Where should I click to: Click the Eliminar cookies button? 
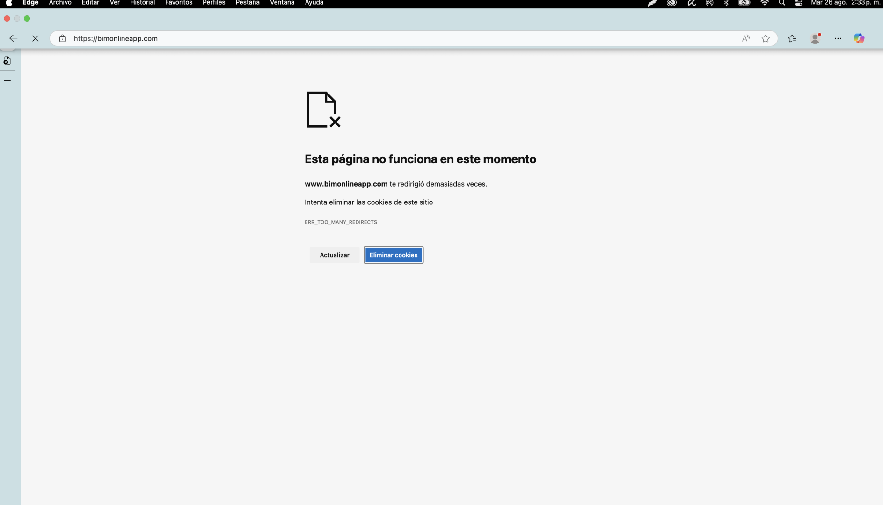393,255
